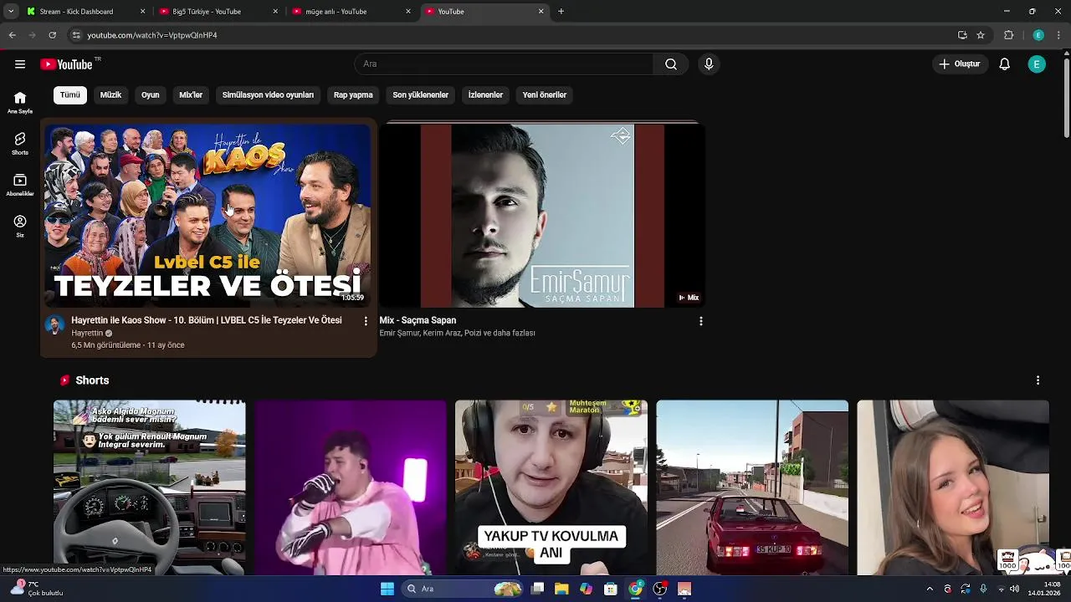Open options for Hayrettin ile Kaos Show video
The image size is (1071, 602).
pyautogui.click(x=366, y=321)
